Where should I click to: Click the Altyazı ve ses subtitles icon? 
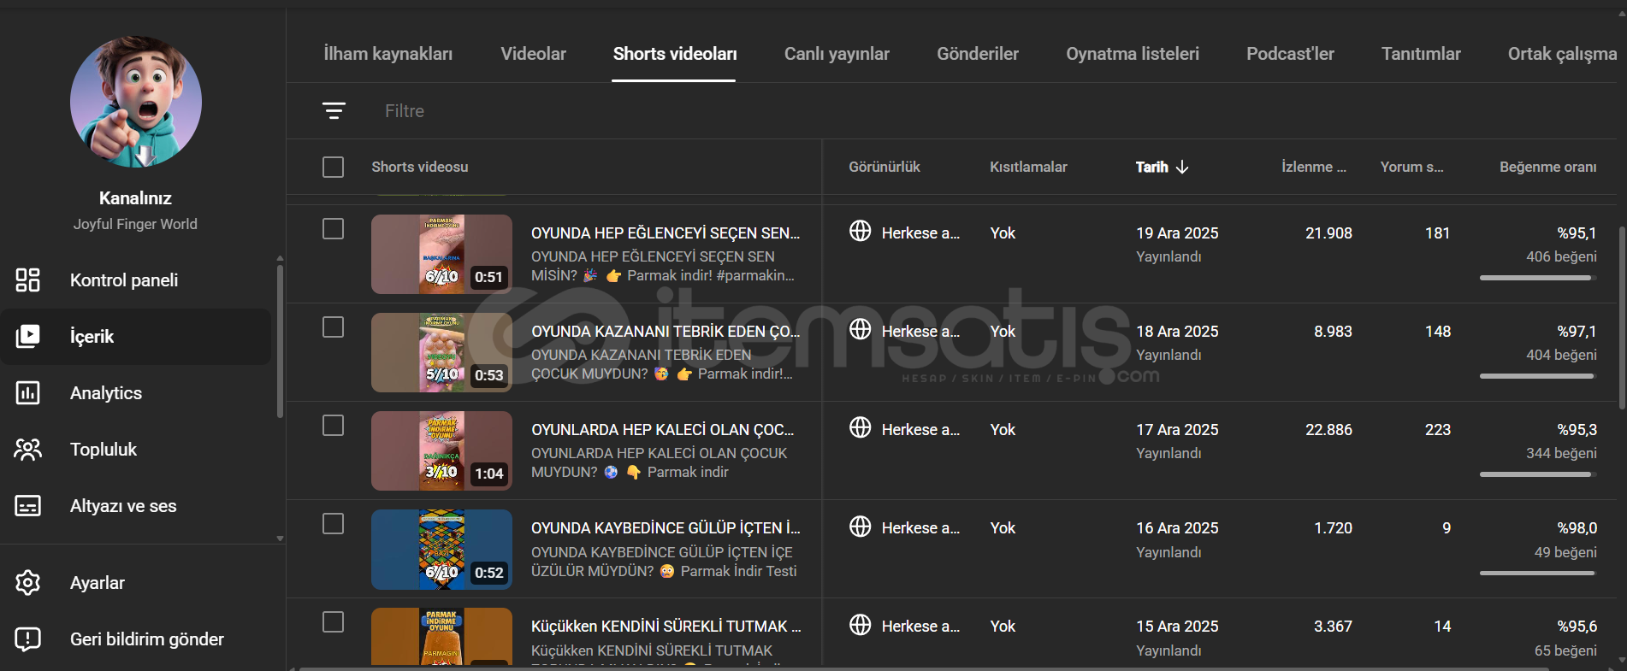27,505
